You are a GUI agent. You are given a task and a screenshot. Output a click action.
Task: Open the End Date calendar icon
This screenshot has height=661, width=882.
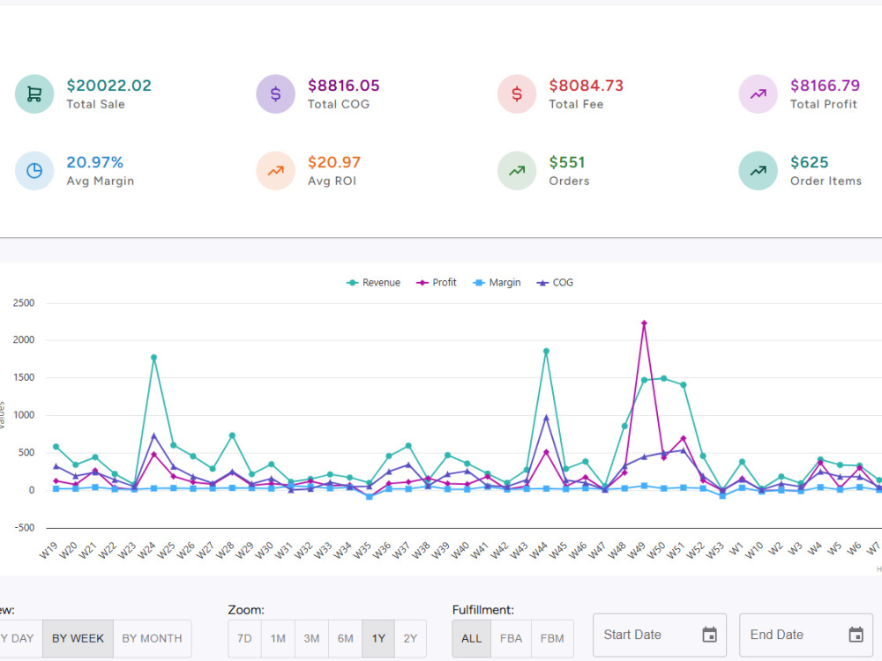(856, 635)
